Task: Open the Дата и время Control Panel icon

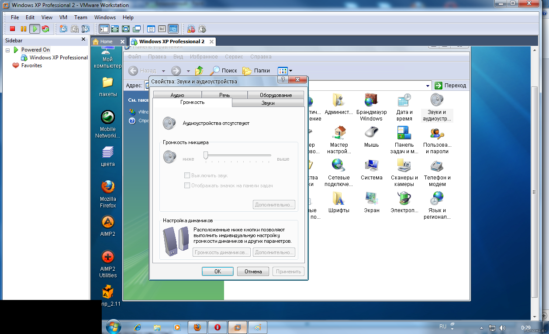Action: coord(404,107)
